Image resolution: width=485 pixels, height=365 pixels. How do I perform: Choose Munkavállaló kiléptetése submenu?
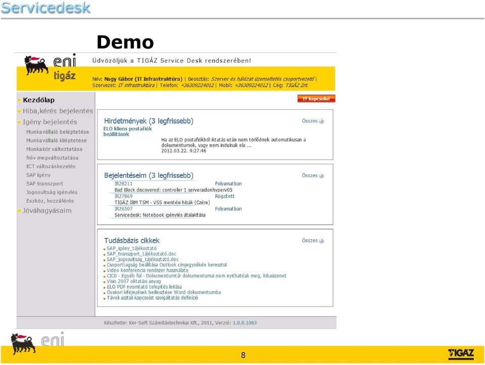click(56, 141)
